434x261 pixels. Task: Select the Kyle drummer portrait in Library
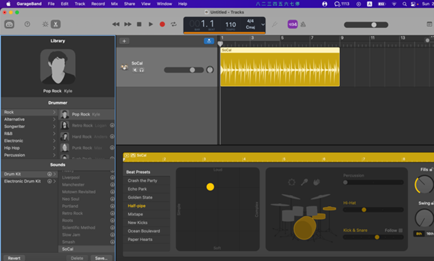57,67
